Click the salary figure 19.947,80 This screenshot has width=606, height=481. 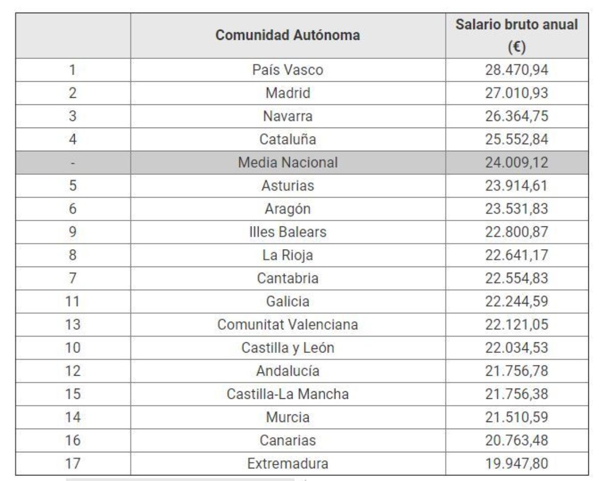click(x=517, y=463)
